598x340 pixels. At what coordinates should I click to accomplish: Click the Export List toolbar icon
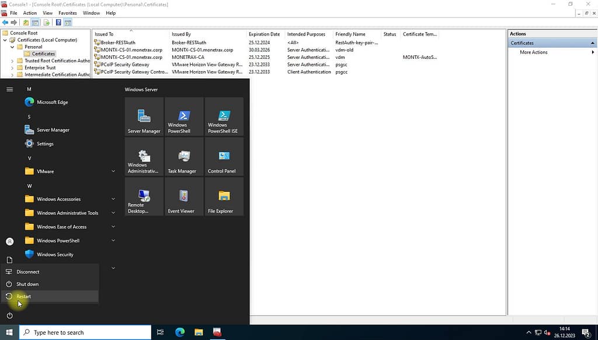(x=46, y=23)
